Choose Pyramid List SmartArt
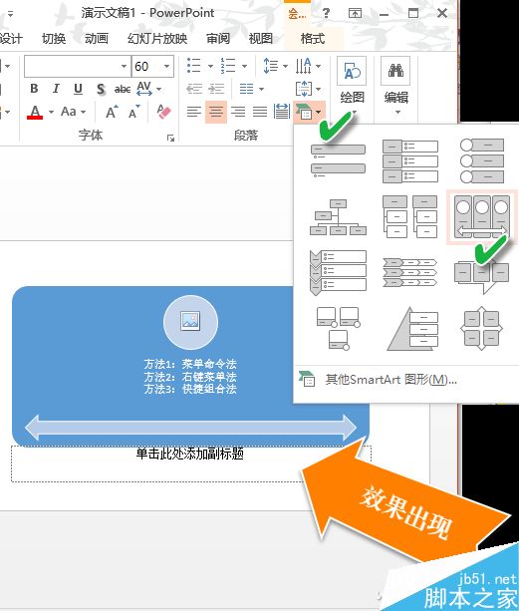 [412, 328]
